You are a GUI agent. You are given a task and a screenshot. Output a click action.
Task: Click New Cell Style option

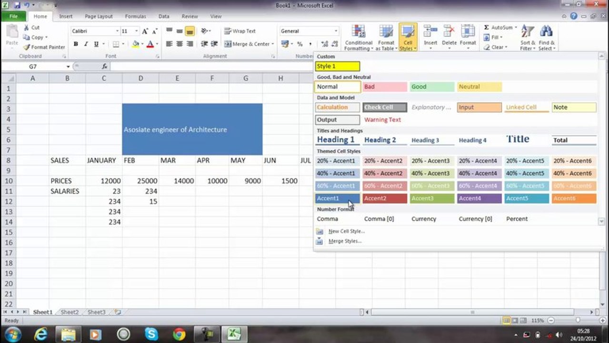coord(347,231)
